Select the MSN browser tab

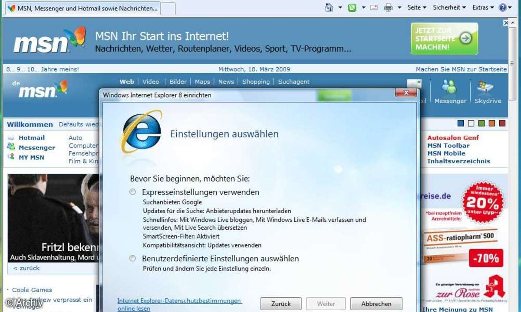click(x=83, y=8)
